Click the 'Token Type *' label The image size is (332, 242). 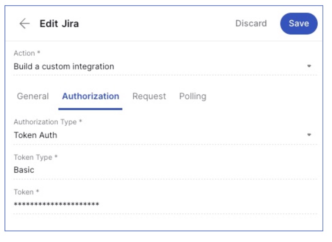[x=36, y=157]
